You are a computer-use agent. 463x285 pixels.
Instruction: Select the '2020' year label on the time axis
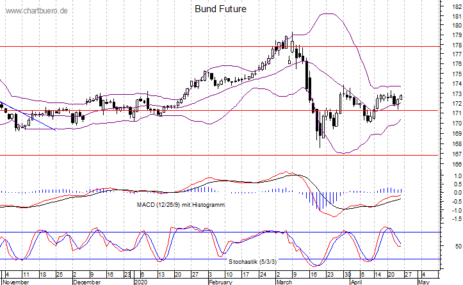click(x=140, y=282)
